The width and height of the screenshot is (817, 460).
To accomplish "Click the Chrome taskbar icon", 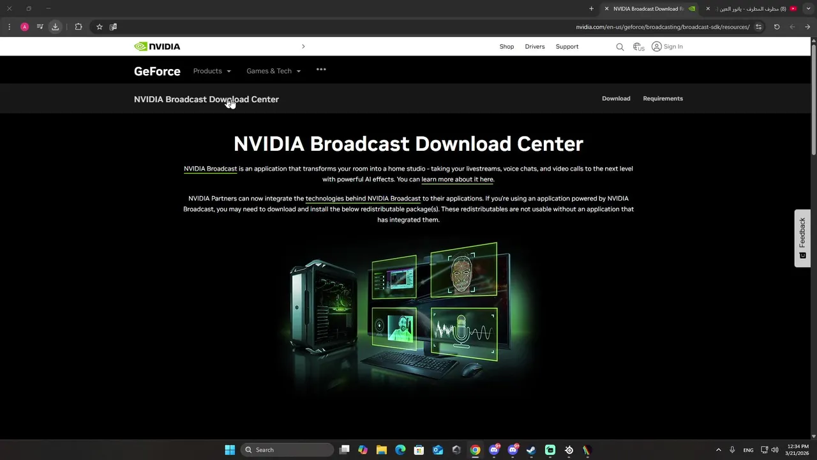I will click(475, 450).
